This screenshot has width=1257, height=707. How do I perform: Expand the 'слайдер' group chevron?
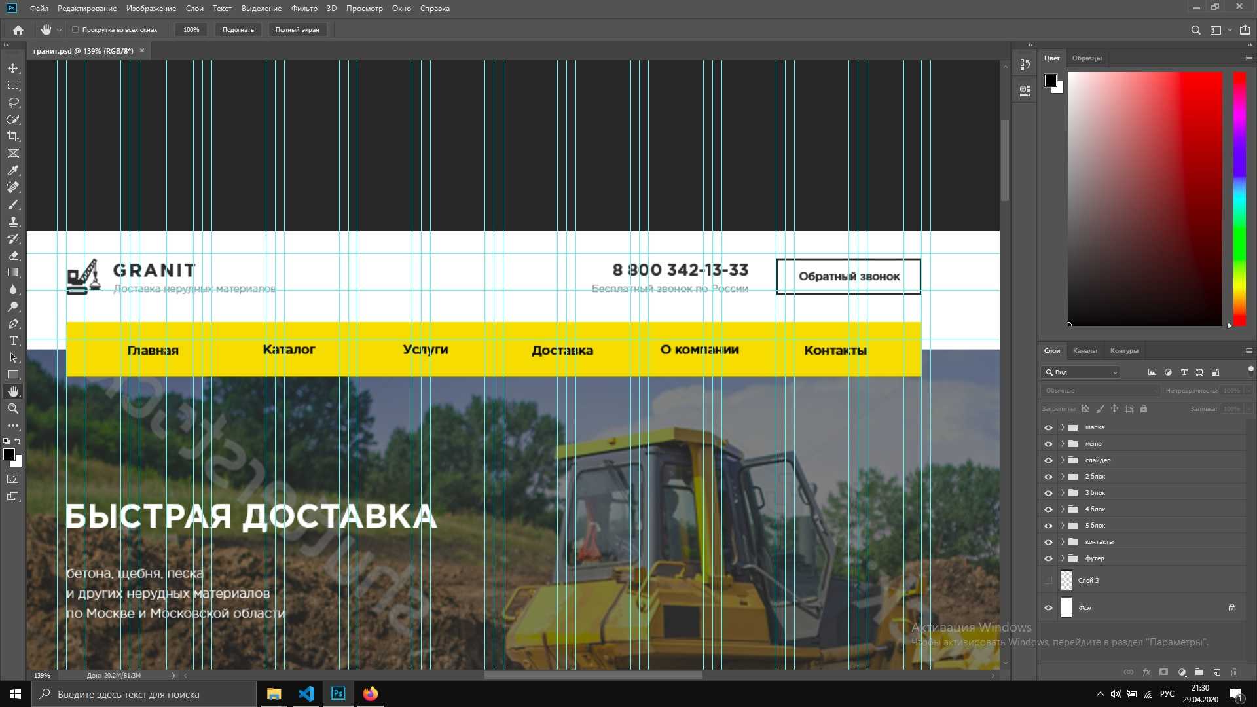1063,460
